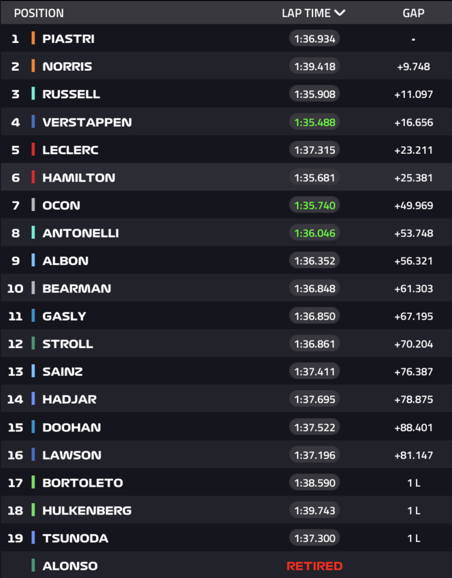Screen dimensions: 452x578
Task: Select driver name RUSSELL
Action: [x=71, y=94]
